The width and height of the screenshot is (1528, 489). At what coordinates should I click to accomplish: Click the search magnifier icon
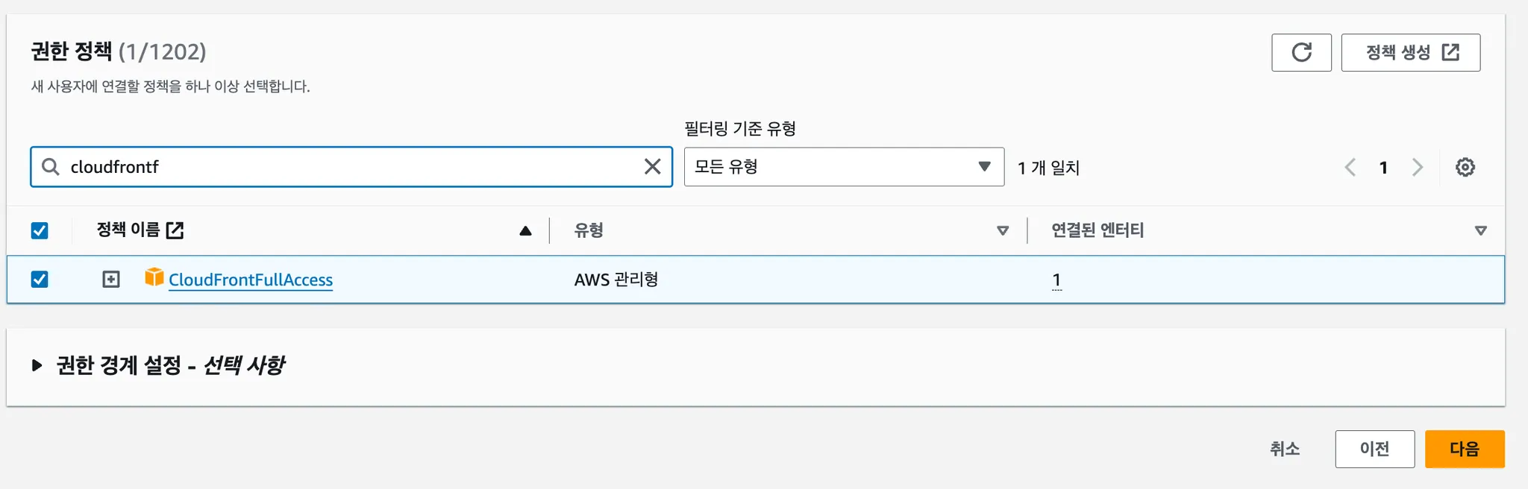50,166
